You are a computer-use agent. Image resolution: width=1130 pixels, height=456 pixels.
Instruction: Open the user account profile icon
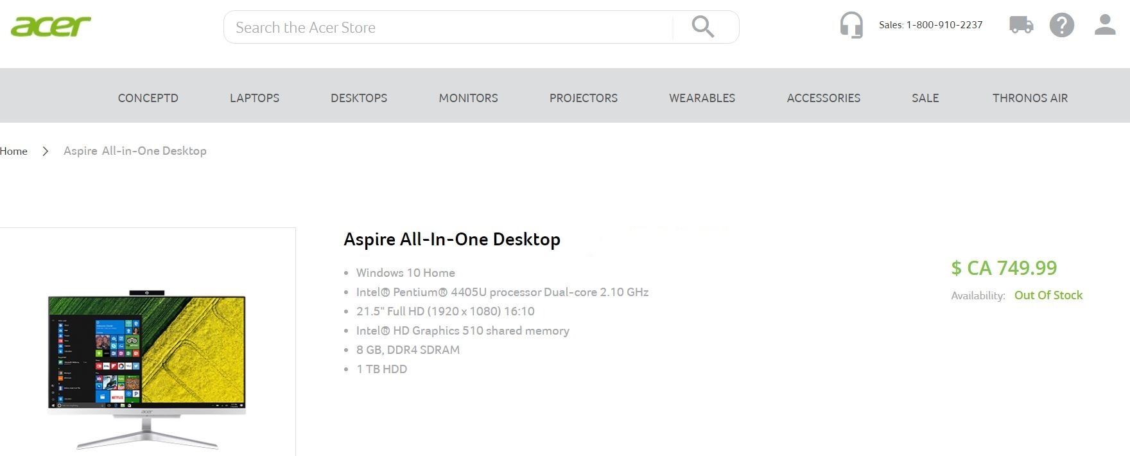click(x=1105, y=25)
